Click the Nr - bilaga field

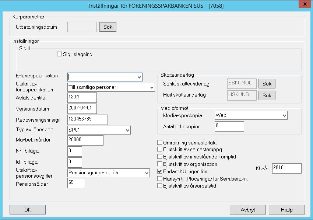point(75,151)
